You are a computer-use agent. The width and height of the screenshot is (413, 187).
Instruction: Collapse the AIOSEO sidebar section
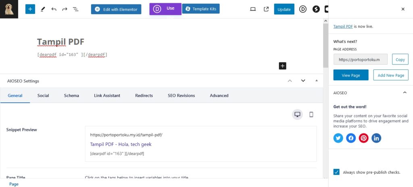pyautogui.click(x=405, y=93)
